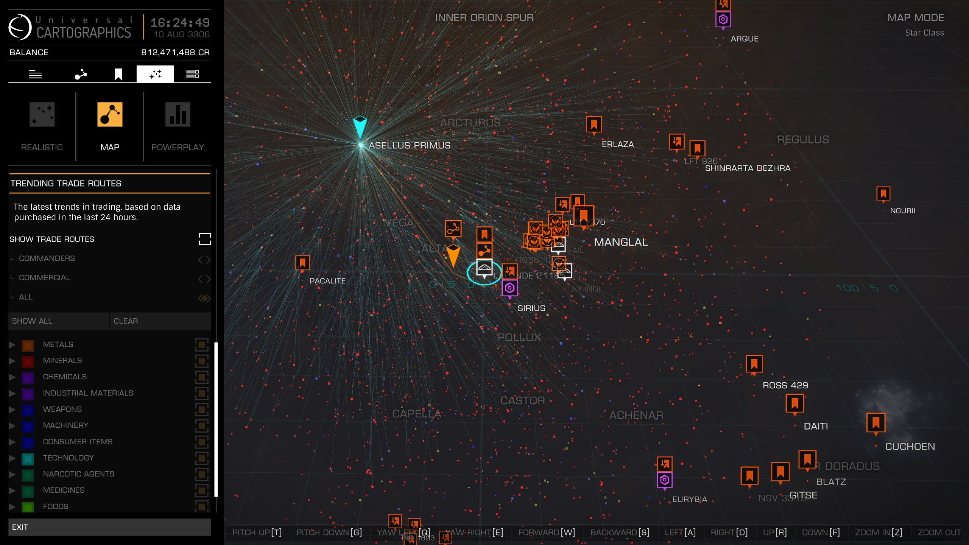The image size is (969, 545).
Task: Select the Map mode icon
Action: point(110,114)
